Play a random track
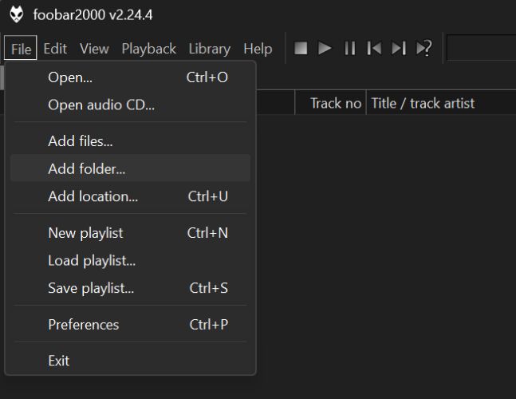The width and height of the screenshot is (516, 399). tap(424, 49)
